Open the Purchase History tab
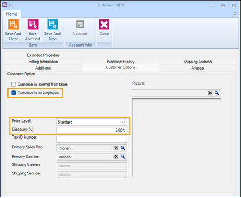241x198 pixels. coord(120,62)
